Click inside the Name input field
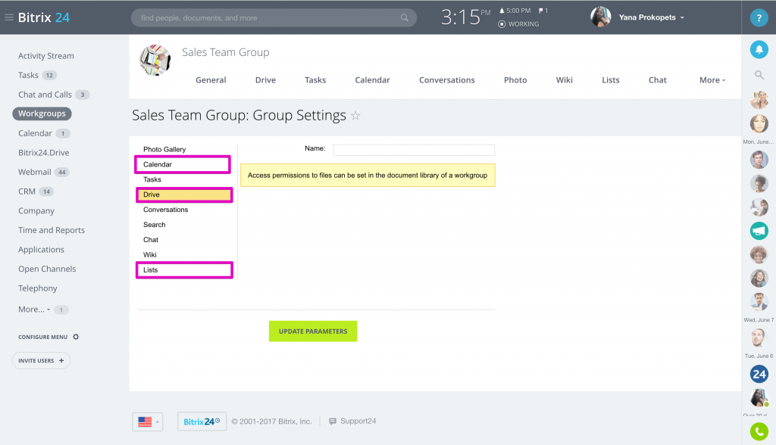The width and height of the screenshot is (776, 445). tap(414, 150)
